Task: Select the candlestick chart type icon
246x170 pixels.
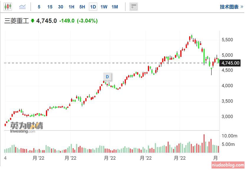Action: (8, 7)
